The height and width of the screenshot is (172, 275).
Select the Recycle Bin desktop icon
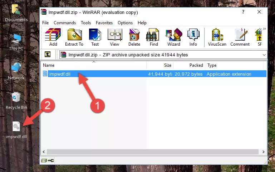point(16,101)
